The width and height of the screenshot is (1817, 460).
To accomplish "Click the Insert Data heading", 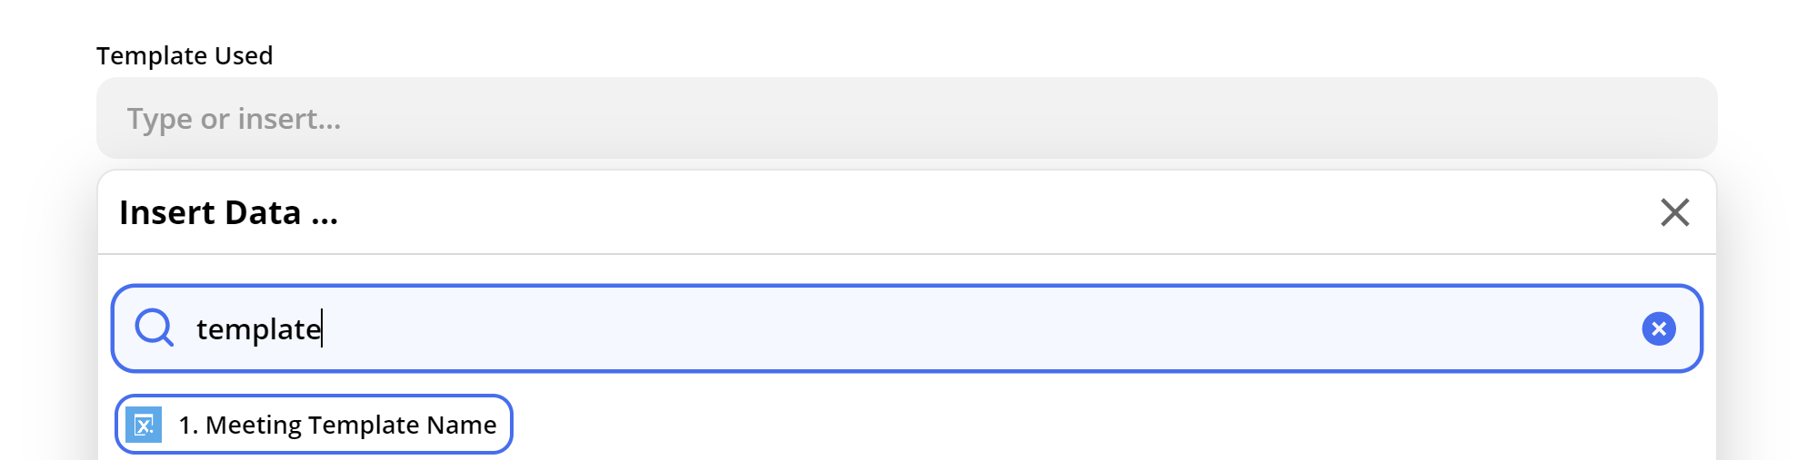I will coord(228,212).
